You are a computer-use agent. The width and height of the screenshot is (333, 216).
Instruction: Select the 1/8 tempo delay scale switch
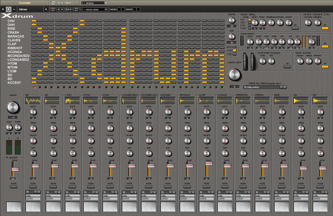[x=250, y=20]
